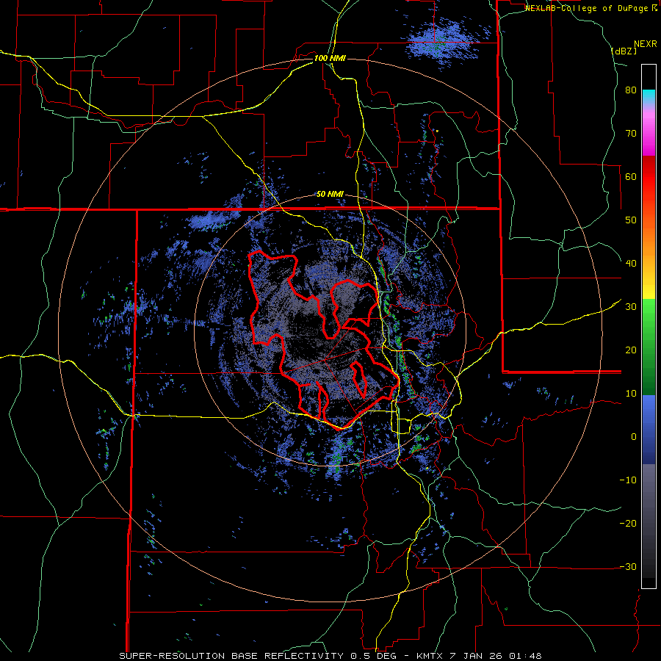Click the 70 value on the dBZ scale
The image size is (661, 661).
[631, 133]
